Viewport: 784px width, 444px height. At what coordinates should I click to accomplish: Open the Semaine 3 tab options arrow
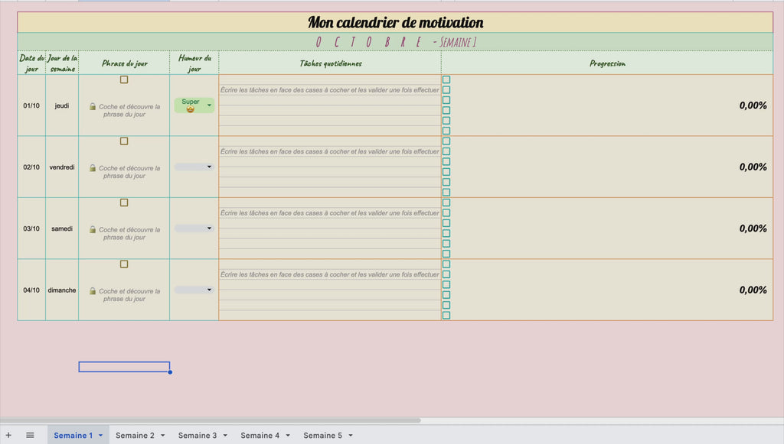(225, 435)
